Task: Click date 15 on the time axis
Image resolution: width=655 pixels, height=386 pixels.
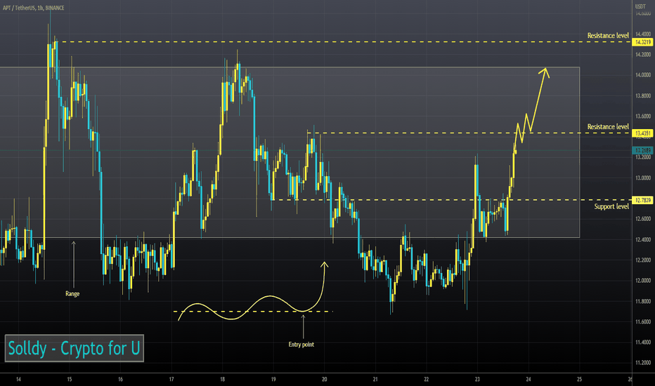Action: (70, 379)
